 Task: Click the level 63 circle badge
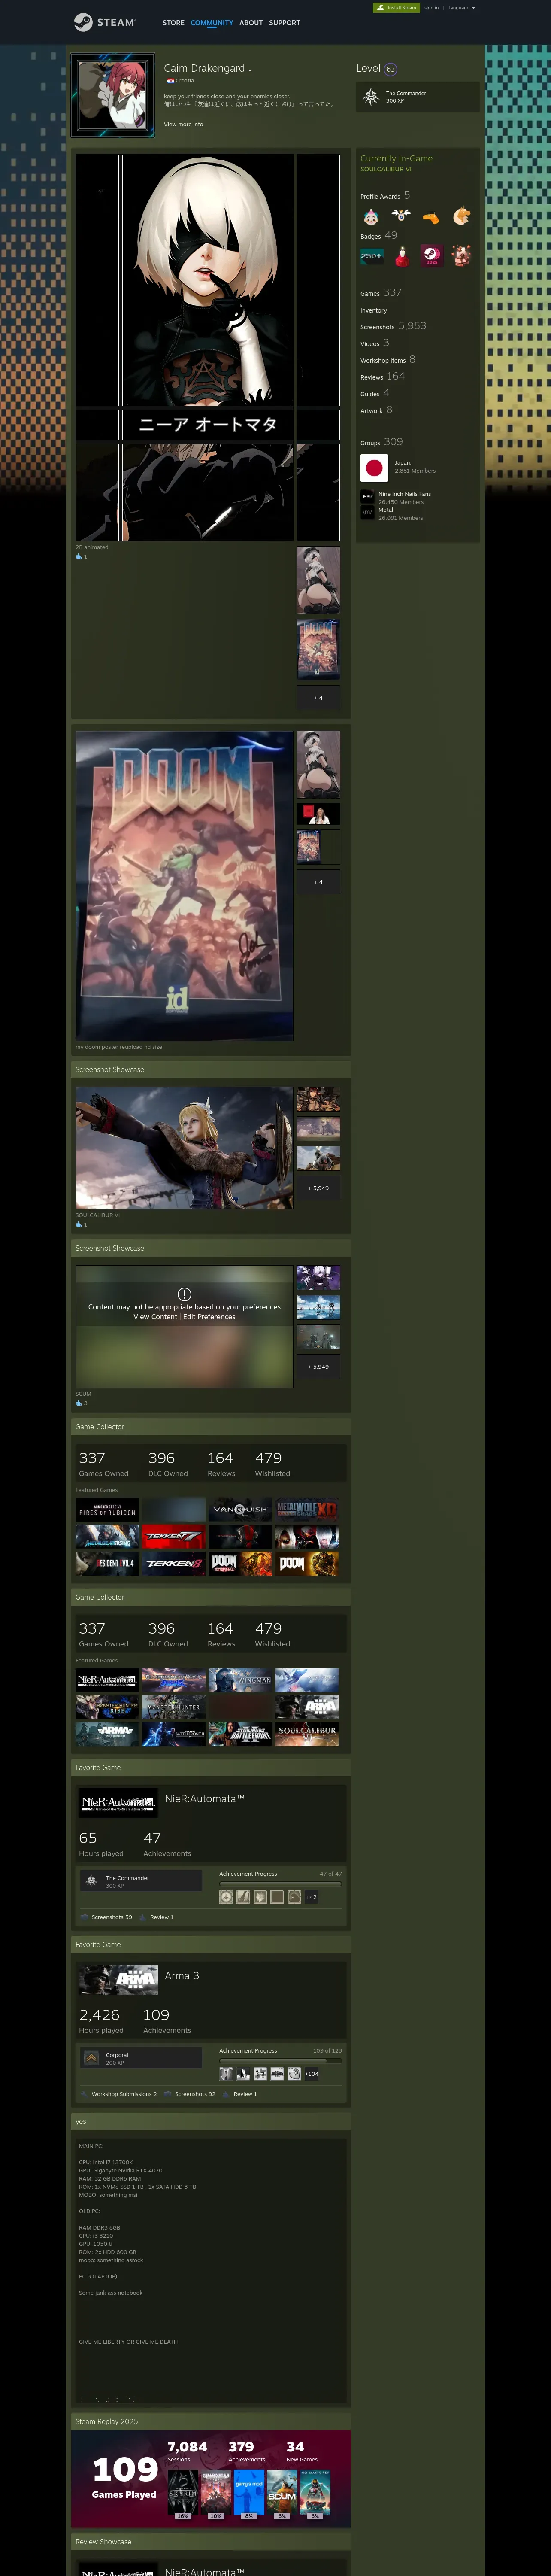pyautogui.click(x=390, y=69)
